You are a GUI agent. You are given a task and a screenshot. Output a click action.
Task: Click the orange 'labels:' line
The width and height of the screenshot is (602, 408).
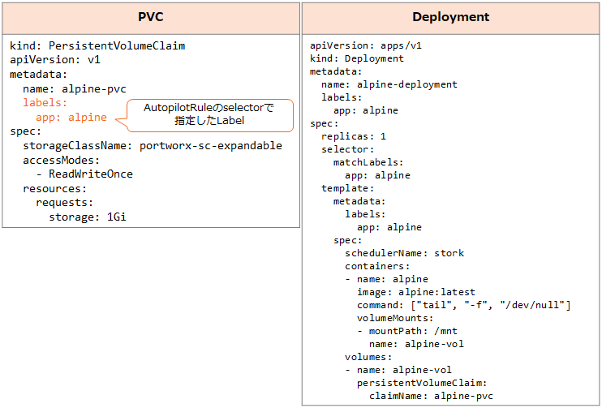[x=45, y=103]
